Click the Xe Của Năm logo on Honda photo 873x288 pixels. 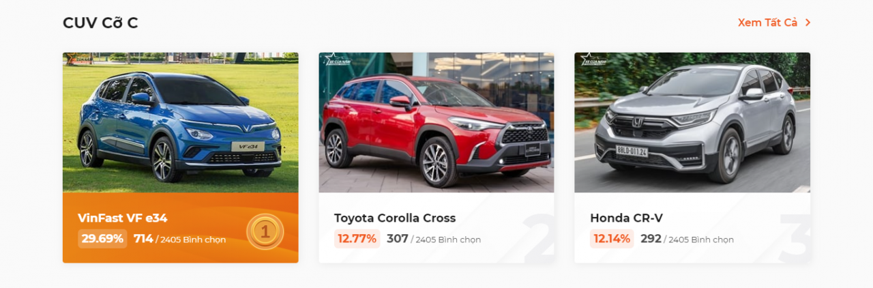coord(591,59)
